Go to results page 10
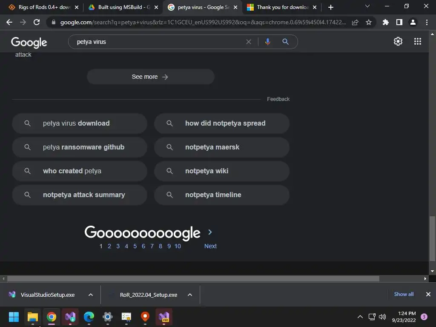The image size is (436, 327). [x=178, y=246]
